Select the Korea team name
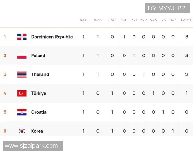The height and width of the screenshot is (154, 193). point(37,131)
